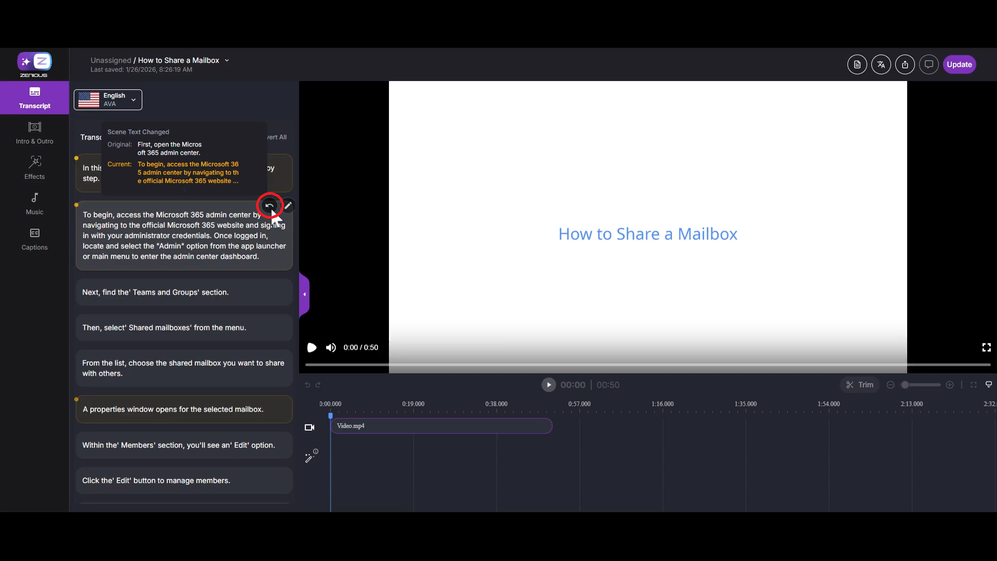Viewport: 997px width, 561px height.
Task: Click the timeline zoom in plus icon
Action: click(950, 385)
